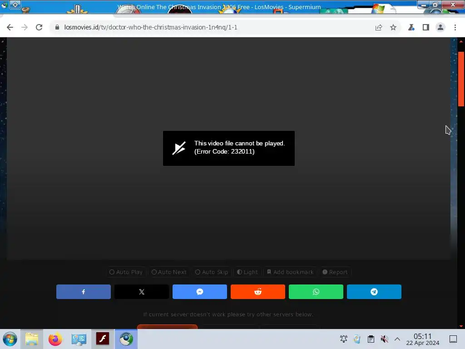Toggle the Light mode option
This screenshot has height=349, width=465.
pyautogui.click(x=247, y=272)
